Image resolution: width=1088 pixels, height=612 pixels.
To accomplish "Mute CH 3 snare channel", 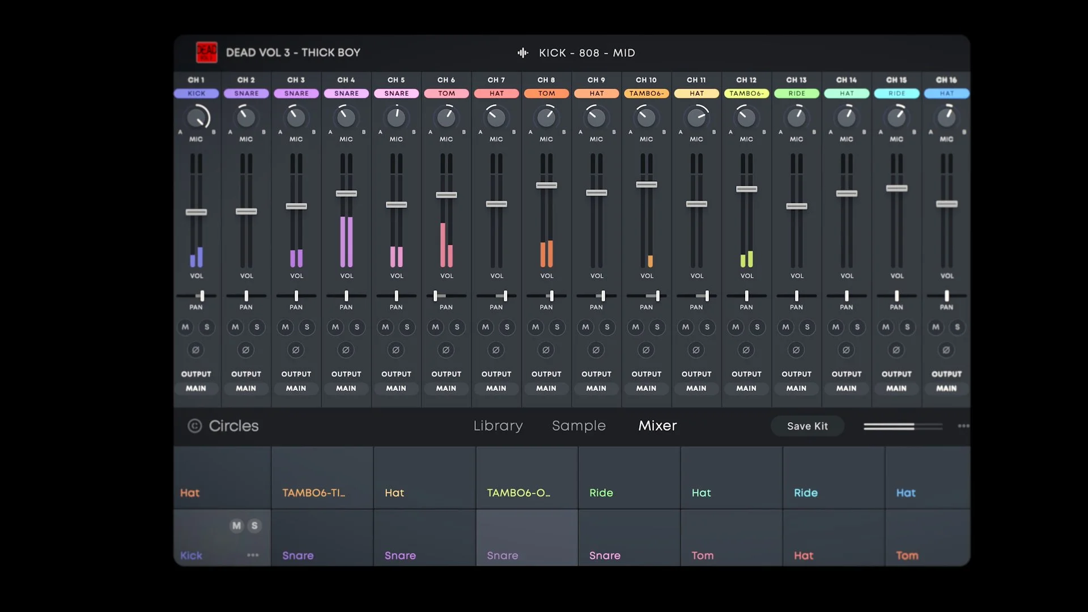I will [x=286, y=327].
